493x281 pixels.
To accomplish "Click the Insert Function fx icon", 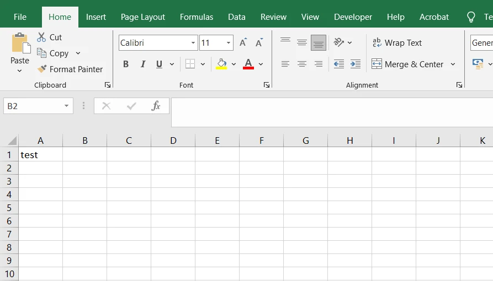I will click(156, 106).
